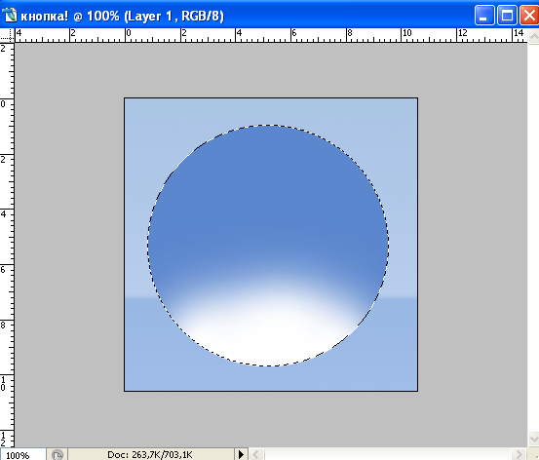
Task: Click the vertical scrollbar up arrow
Action: [x=533, y=36]
